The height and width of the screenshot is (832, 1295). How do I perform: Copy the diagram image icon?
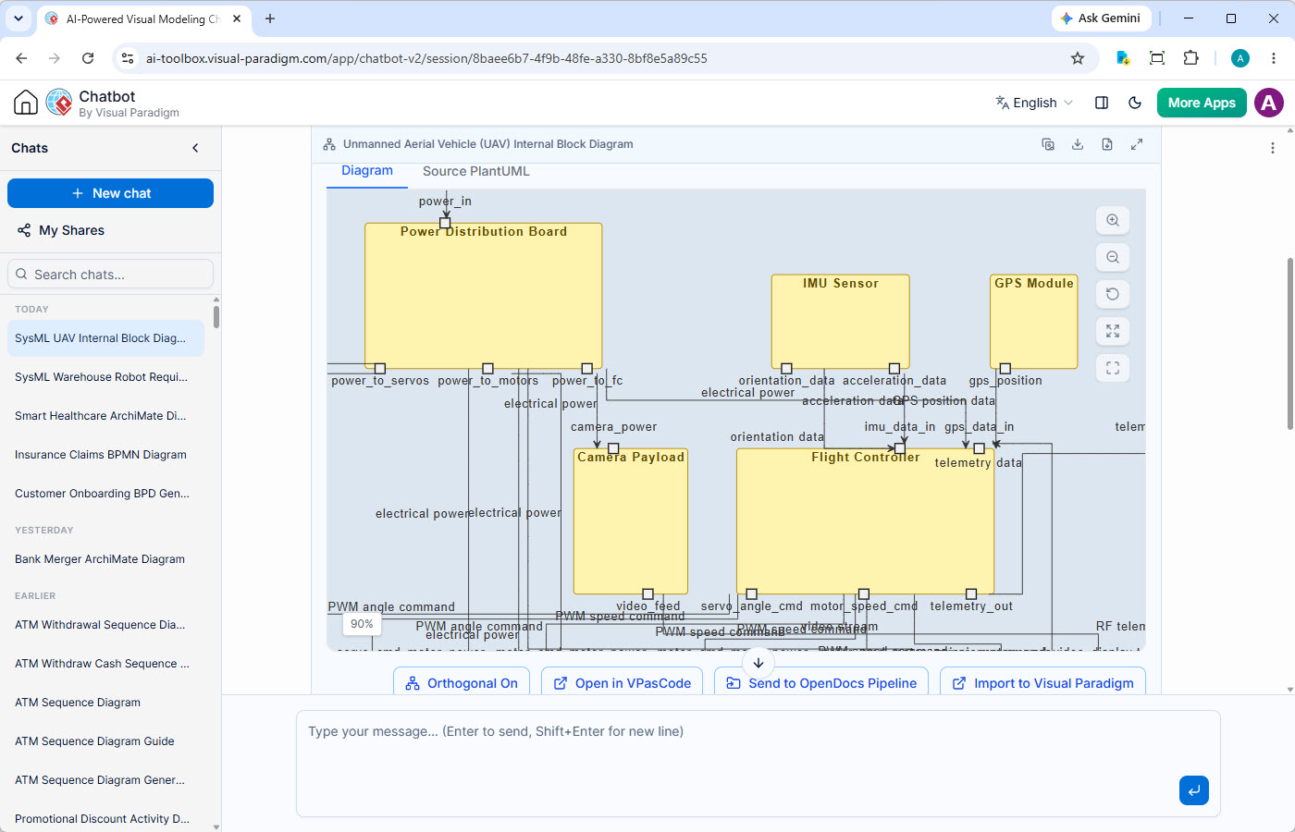tap(1048, 144)
